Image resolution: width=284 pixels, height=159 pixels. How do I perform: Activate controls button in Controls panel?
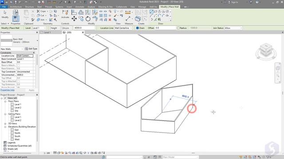(x=65, y=14)
